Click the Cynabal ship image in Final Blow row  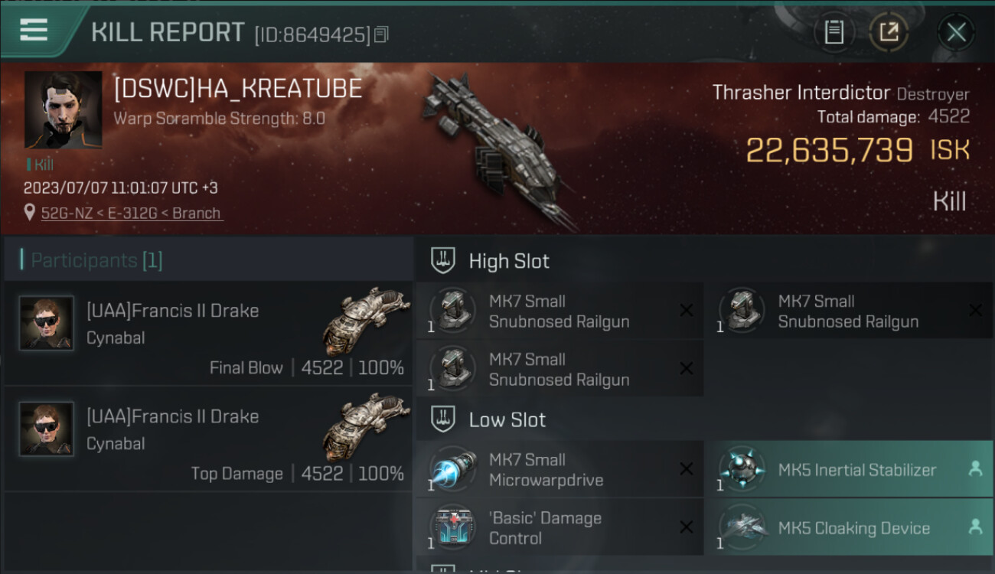point(366,321)
